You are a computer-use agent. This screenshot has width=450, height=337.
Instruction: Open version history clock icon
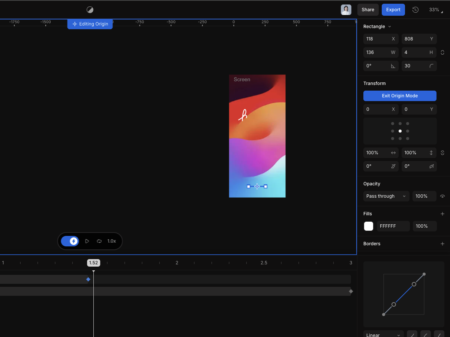[415, 10]
